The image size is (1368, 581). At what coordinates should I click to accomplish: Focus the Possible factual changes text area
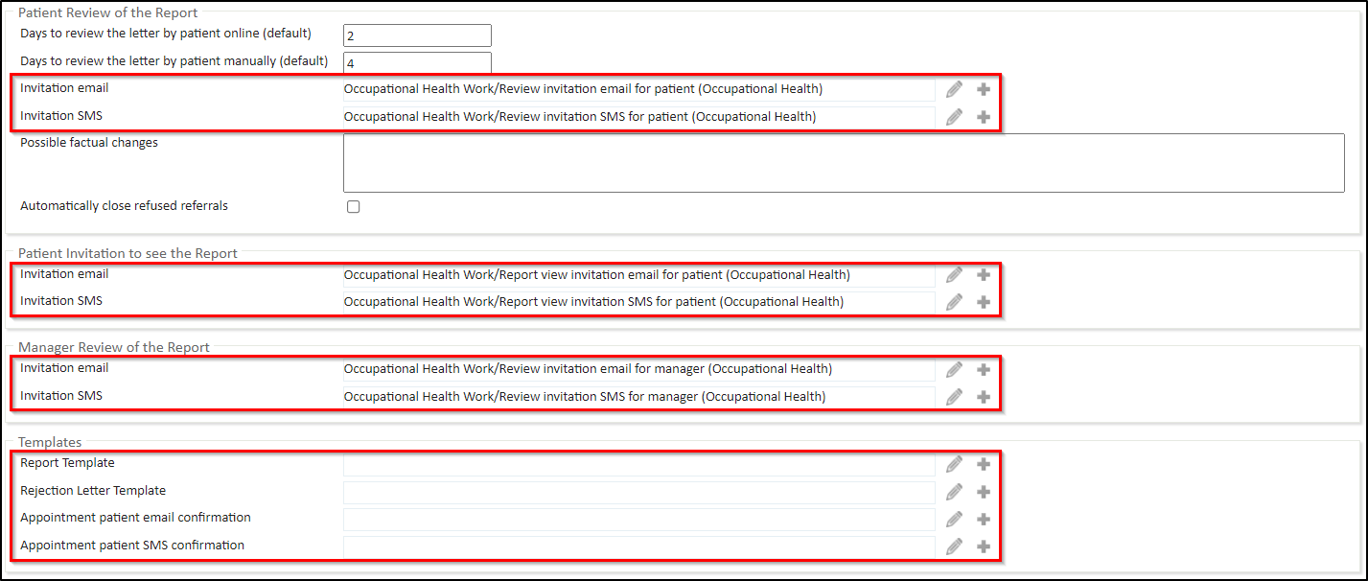tap(844, 163)
